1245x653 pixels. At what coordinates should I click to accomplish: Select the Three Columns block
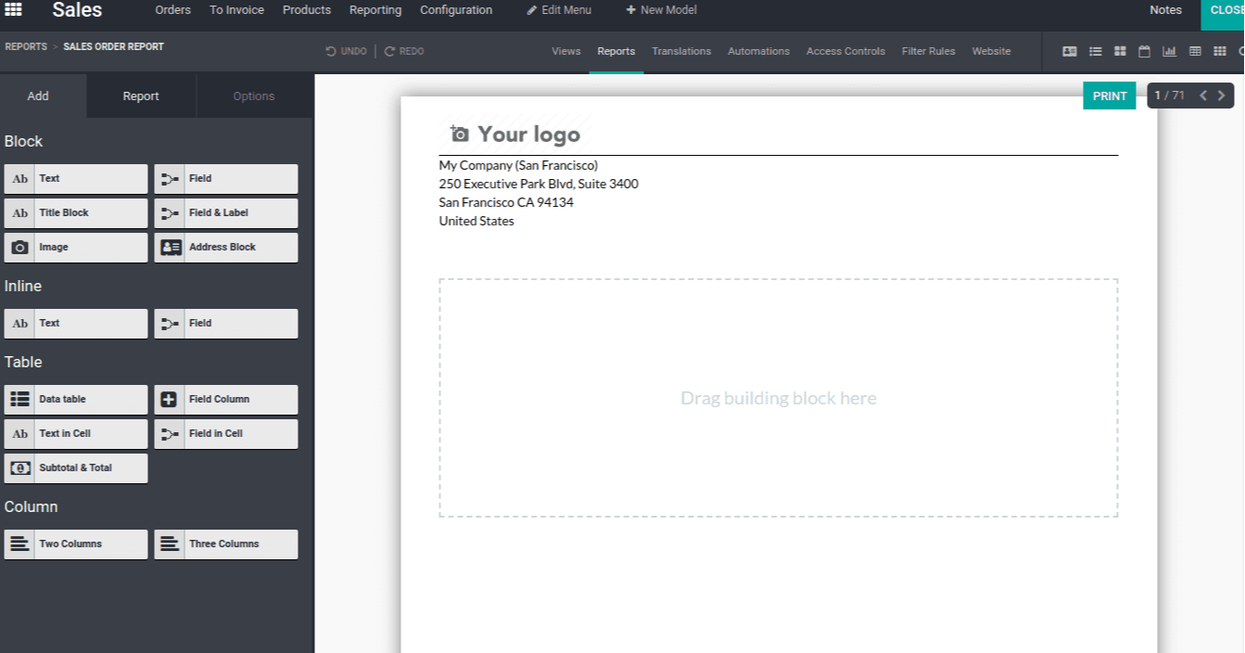pyautogui.click(x=225, y=544)
